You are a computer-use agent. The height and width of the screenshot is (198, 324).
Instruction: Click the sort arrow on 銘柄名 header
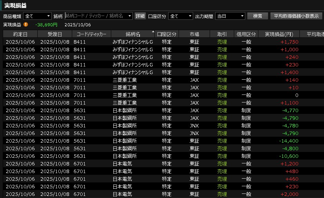153,32
